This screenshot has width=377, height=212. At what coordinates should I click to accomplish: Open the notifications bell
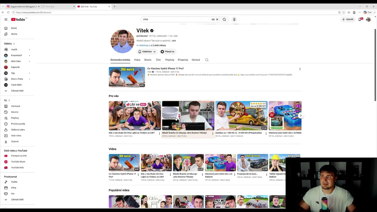tap(360, 19)
